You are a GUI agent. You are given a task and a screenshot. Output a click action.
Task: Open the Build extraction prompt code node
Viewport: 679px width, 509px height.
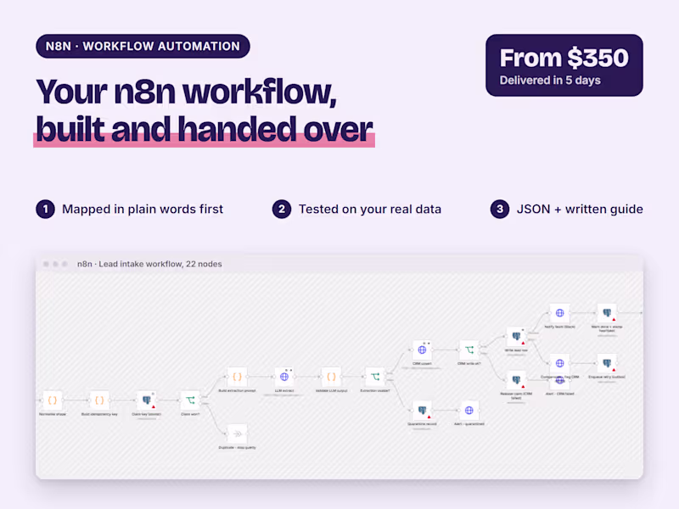[x=238, y=377]
